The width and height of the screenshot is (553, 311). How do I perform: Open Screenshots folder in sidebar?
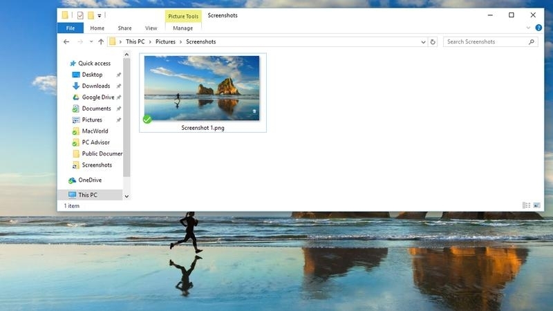[97, 164]
